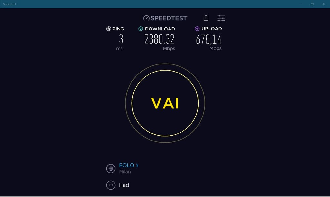Open the settings sliders icon
Screen dimensions: 330x197
221,18
